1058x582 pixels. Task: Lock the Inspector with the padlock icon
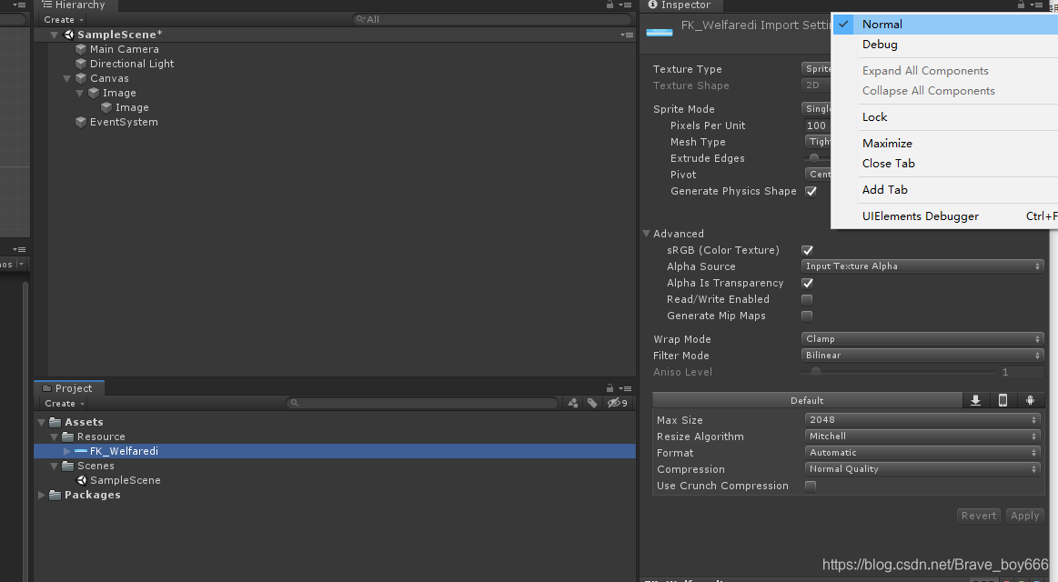(x=1021, y=5)
